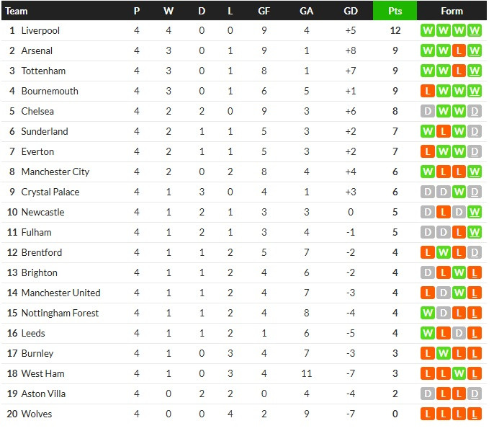Click Newcastle's orange L form badge
This screenshot has height=431, width=494.
coord(444,212)
